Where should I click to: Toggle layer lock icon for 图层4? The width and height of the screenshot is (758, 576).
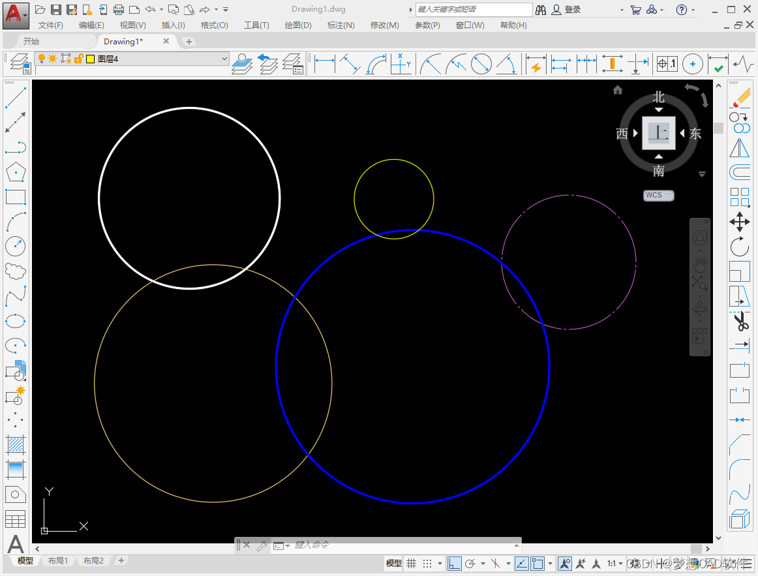pyautogui.click(x=78, y=59)
